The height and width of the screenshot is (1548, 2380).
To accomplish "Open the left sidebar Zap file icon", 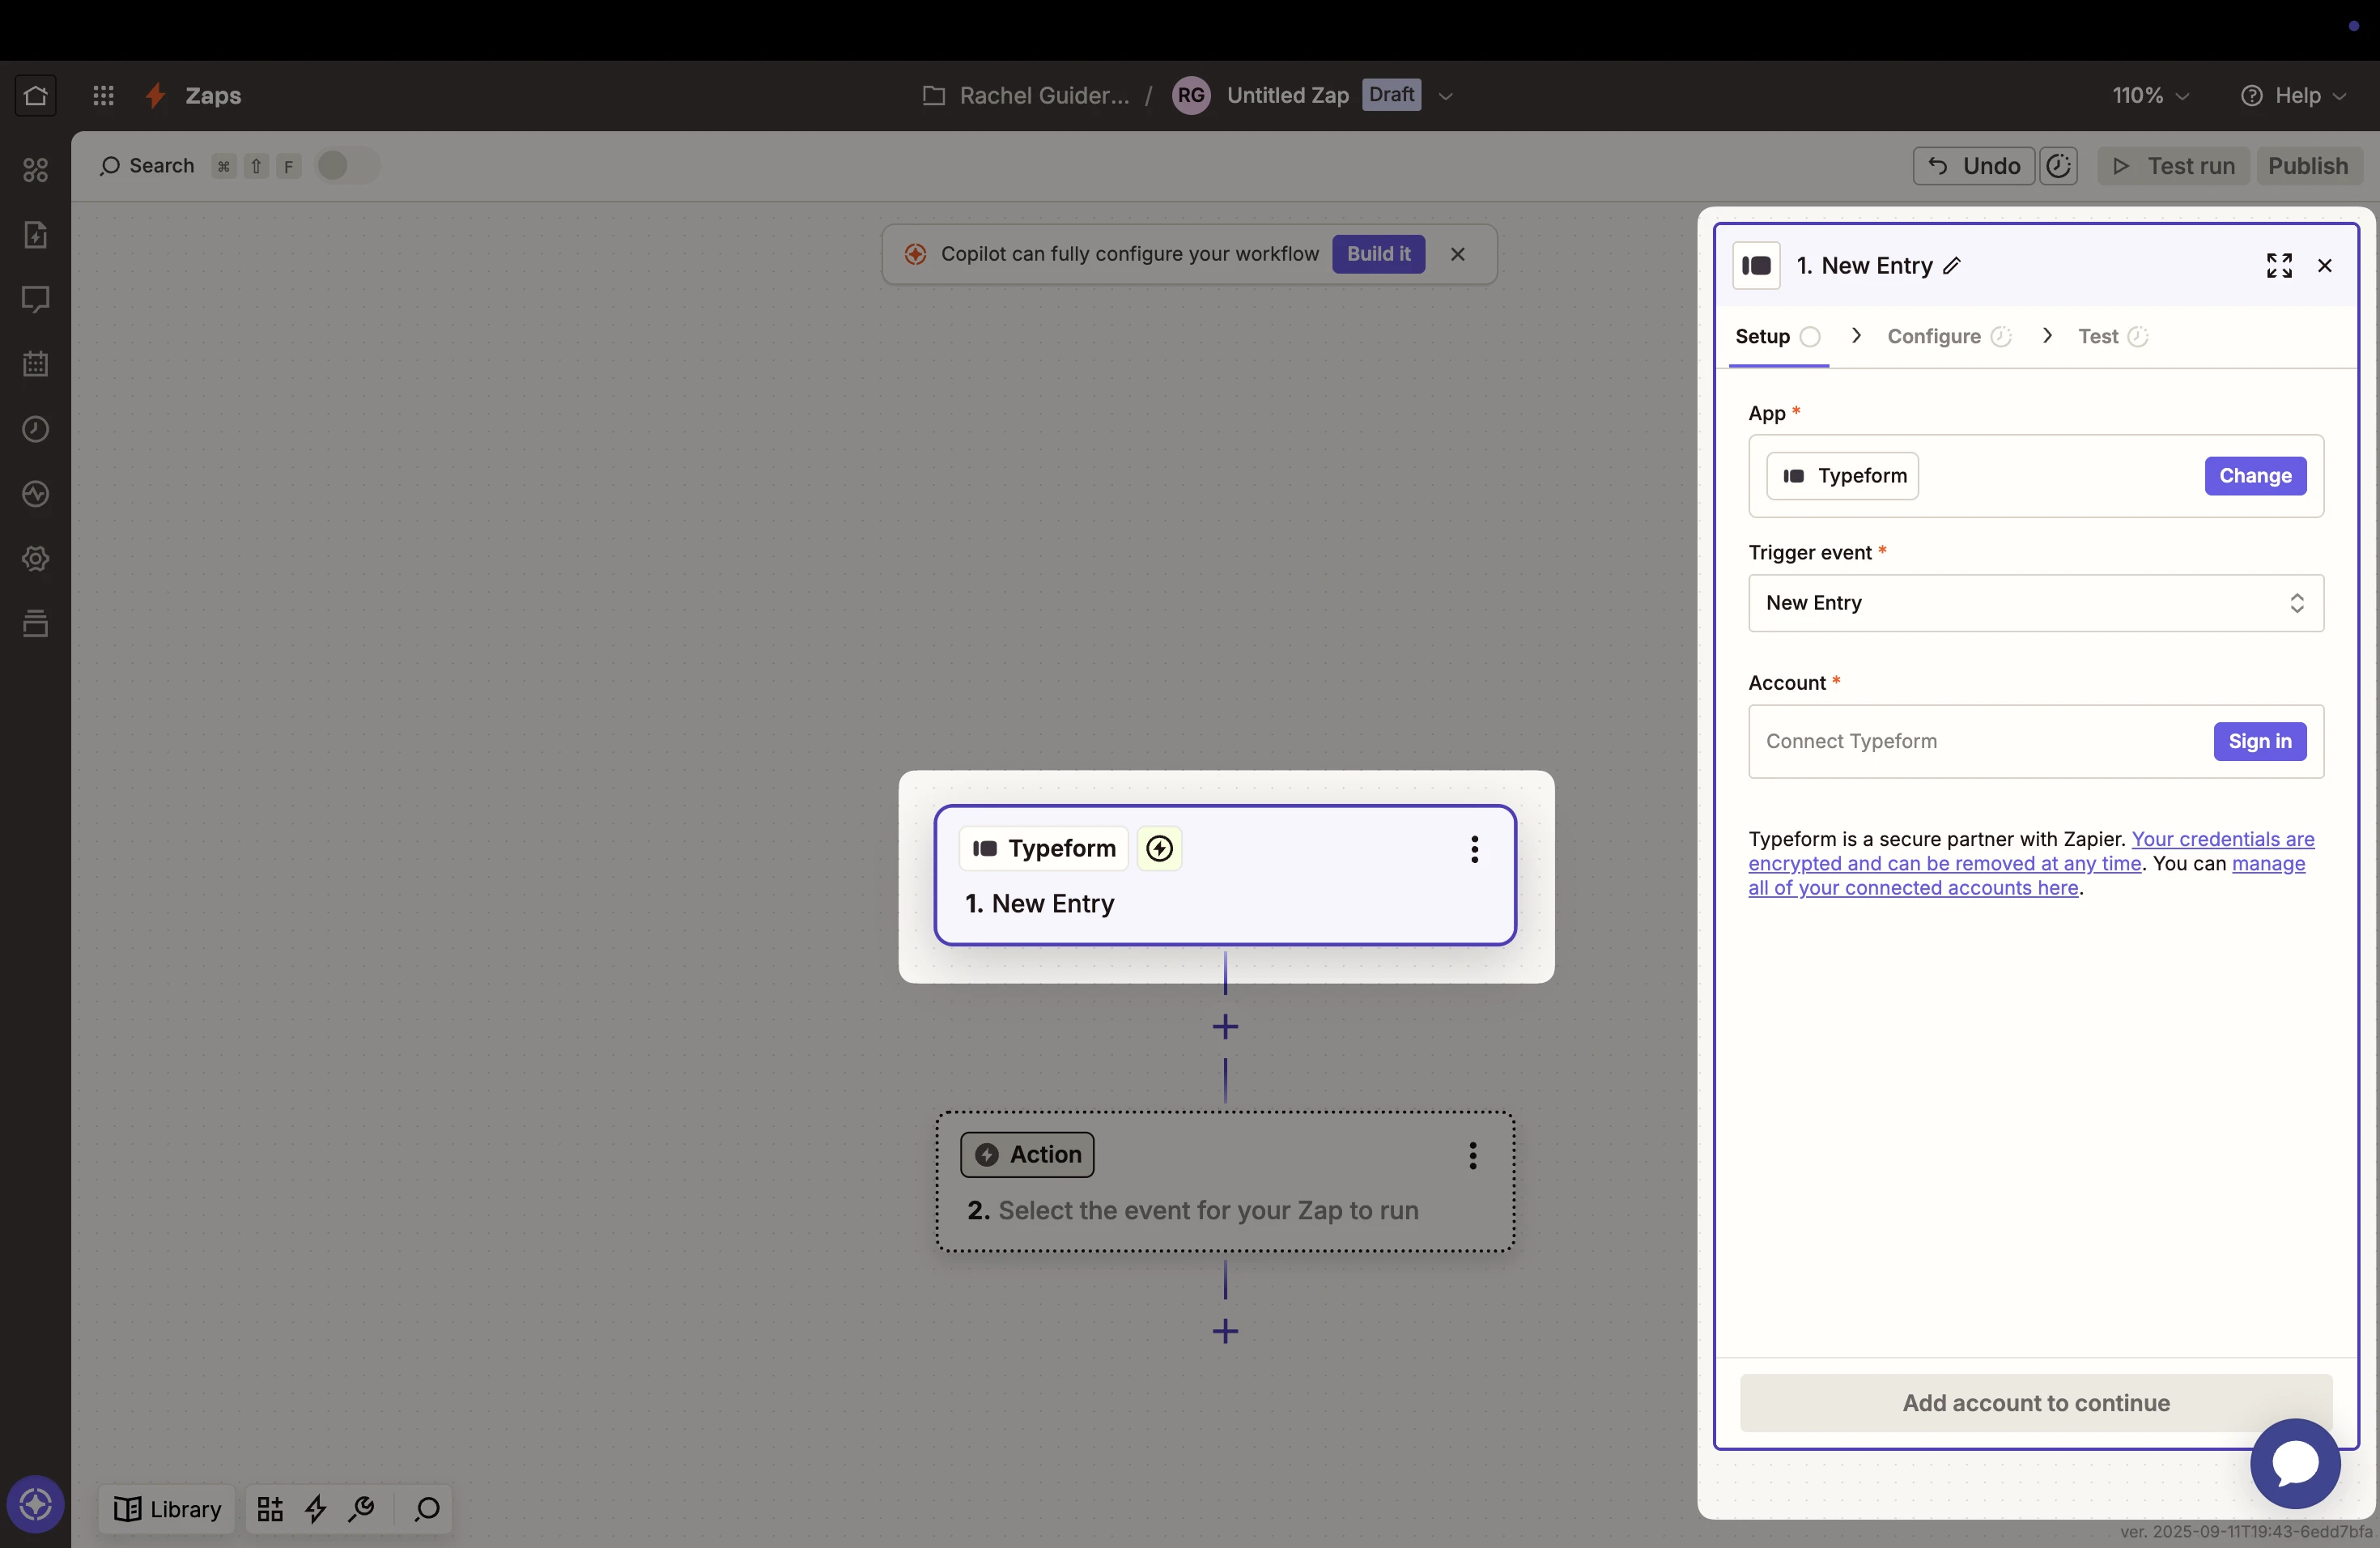I will coord(35,235).
